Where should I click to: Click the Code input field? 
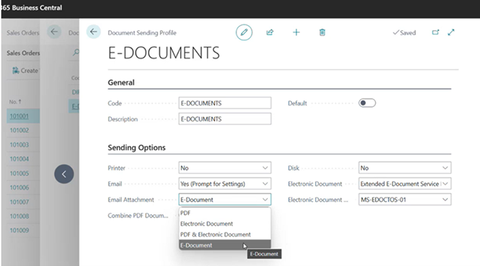pos(225,103)
